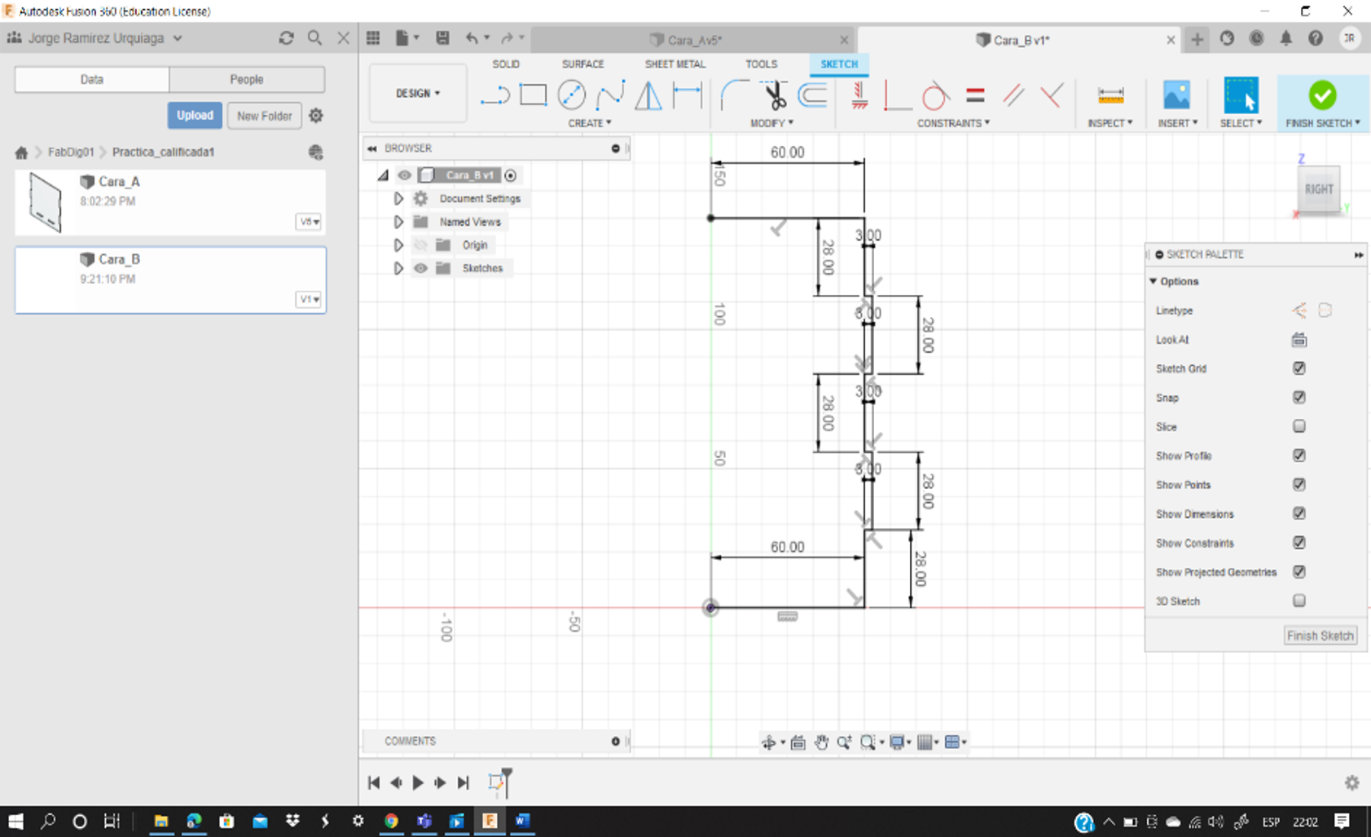Click the Upload button
This screenshot has width=1371, height=837.
195,116
